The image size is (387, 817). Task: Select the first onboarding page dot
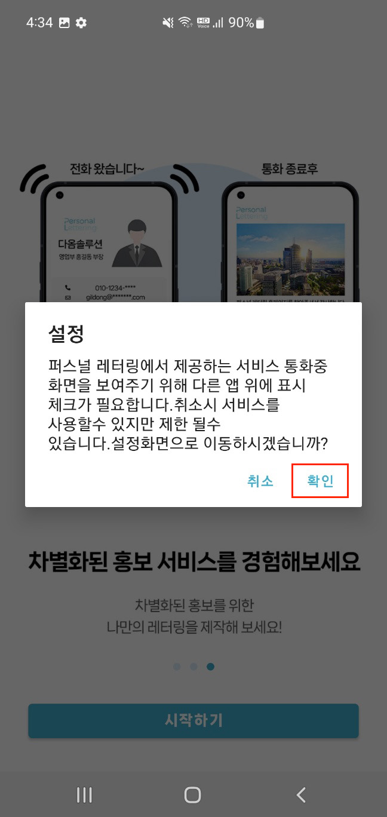click(177, 666)
